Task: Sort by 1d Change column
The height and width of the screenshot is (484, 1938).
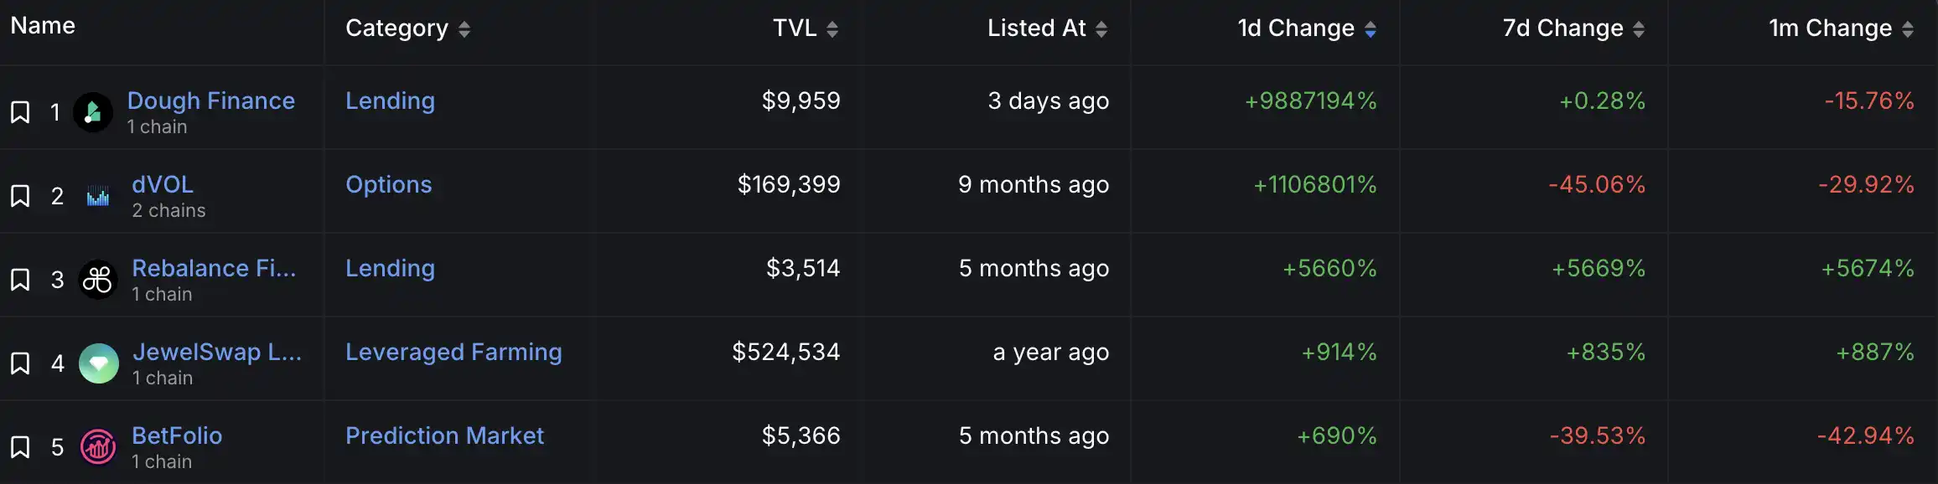Action: (1370, 29)
